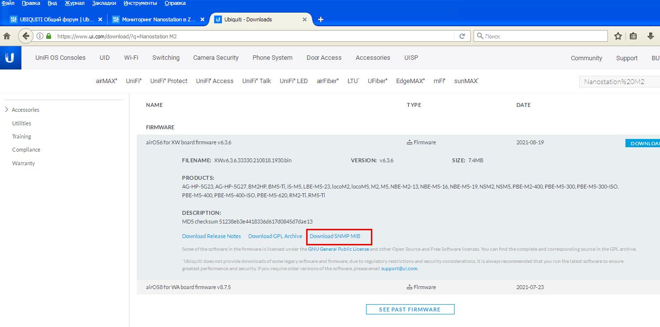This screenshot has height=327, width=660.
Task: Open the Журнал menu
Action: pyautogui.click(x=73, y=3)
